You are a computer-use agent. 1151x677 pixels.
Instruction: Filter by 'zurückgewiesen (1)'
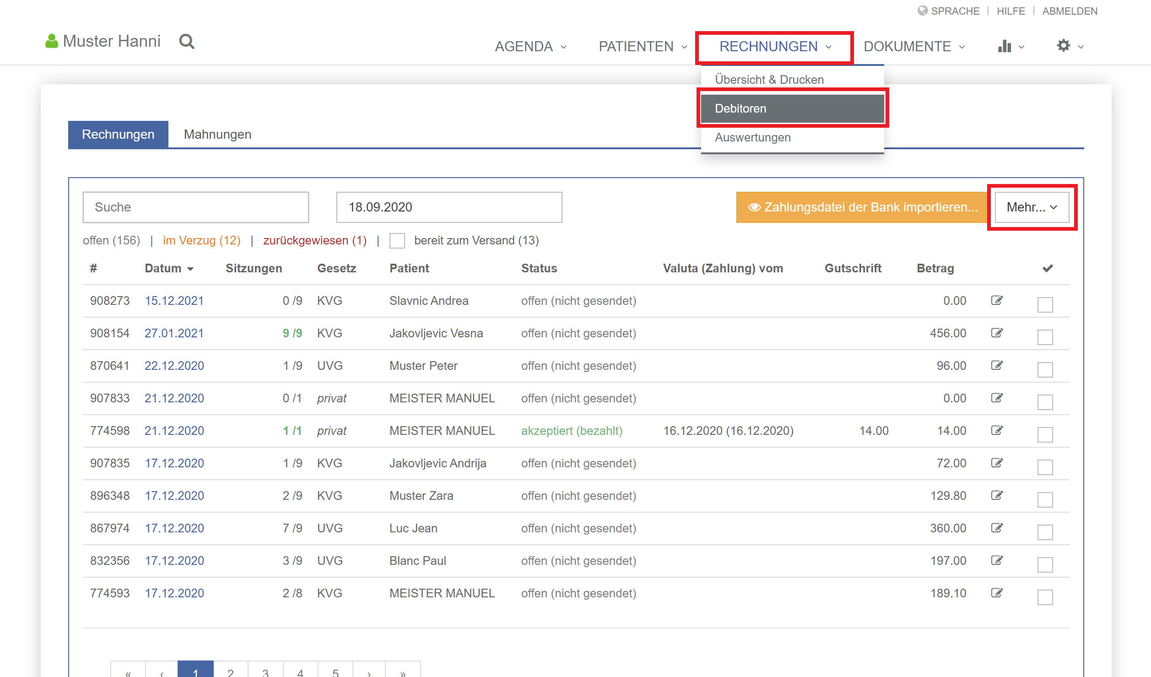click(x=315, y=241)
